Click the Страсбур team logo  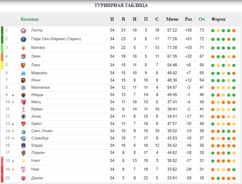23,138
